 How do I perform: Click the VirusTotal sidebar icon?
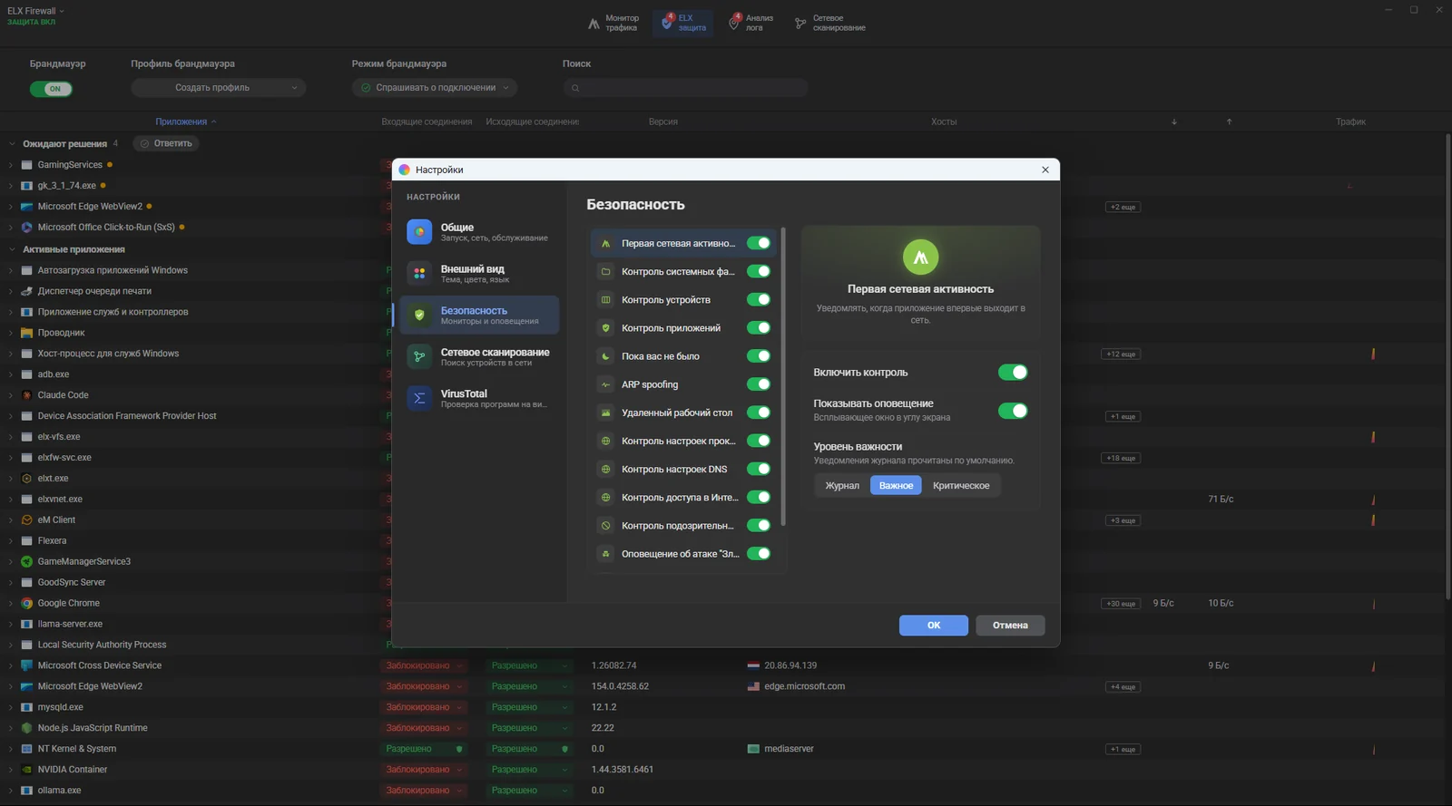click(x=419, y=399)
